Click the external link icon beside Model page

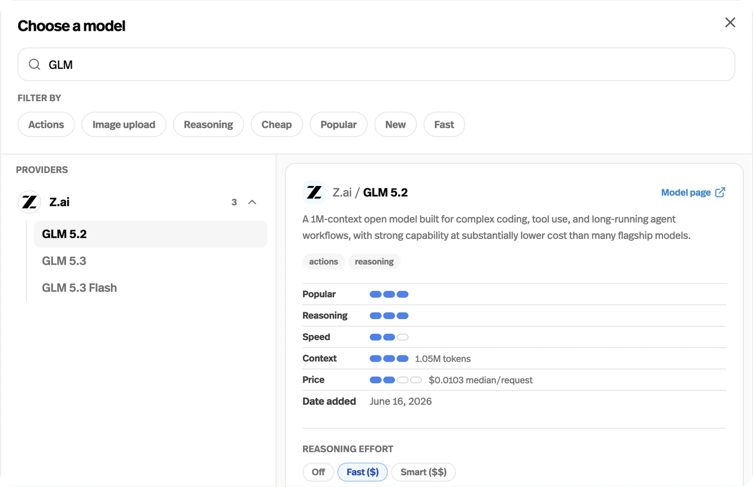(720, 192)
